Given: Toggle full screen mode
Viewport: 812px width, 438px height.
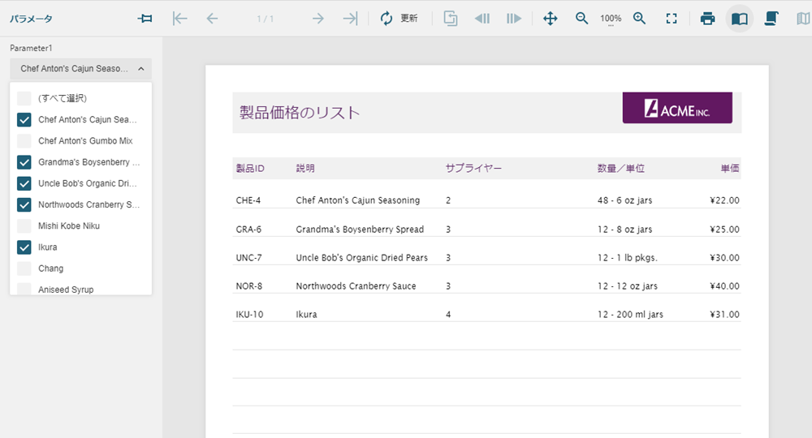Looking at the screenshot, I should coord(672,19).
